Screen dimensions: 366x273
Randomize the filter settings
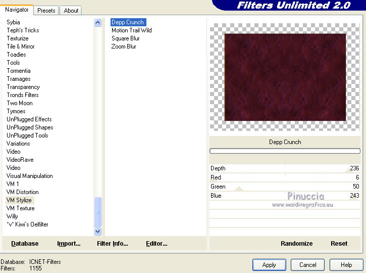tap(297, 244)
